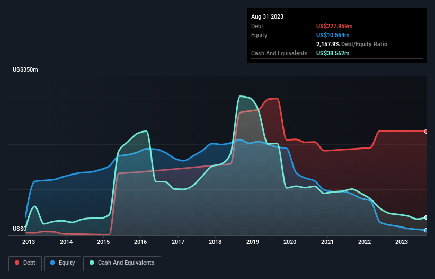Click the Equity row label in tooltip
The width and height of the screenshot is (435, 279).
(x=259, y=35)
